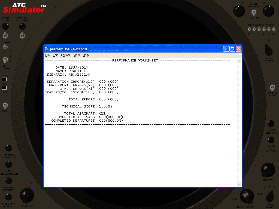
Task: Open the Help menu in Notepad
Action: click(86, 55)
